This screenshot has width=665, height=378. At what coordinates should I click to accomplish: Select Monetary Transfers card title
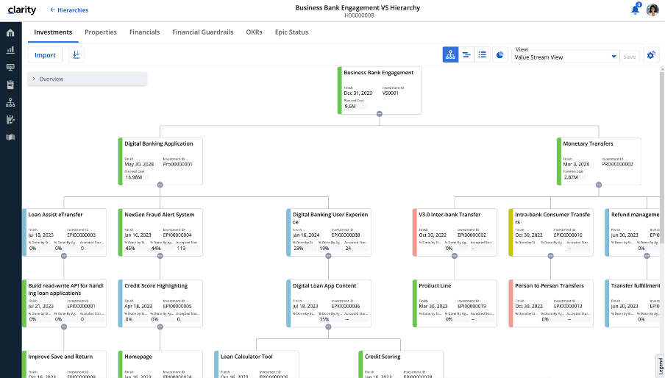point(588,143)
